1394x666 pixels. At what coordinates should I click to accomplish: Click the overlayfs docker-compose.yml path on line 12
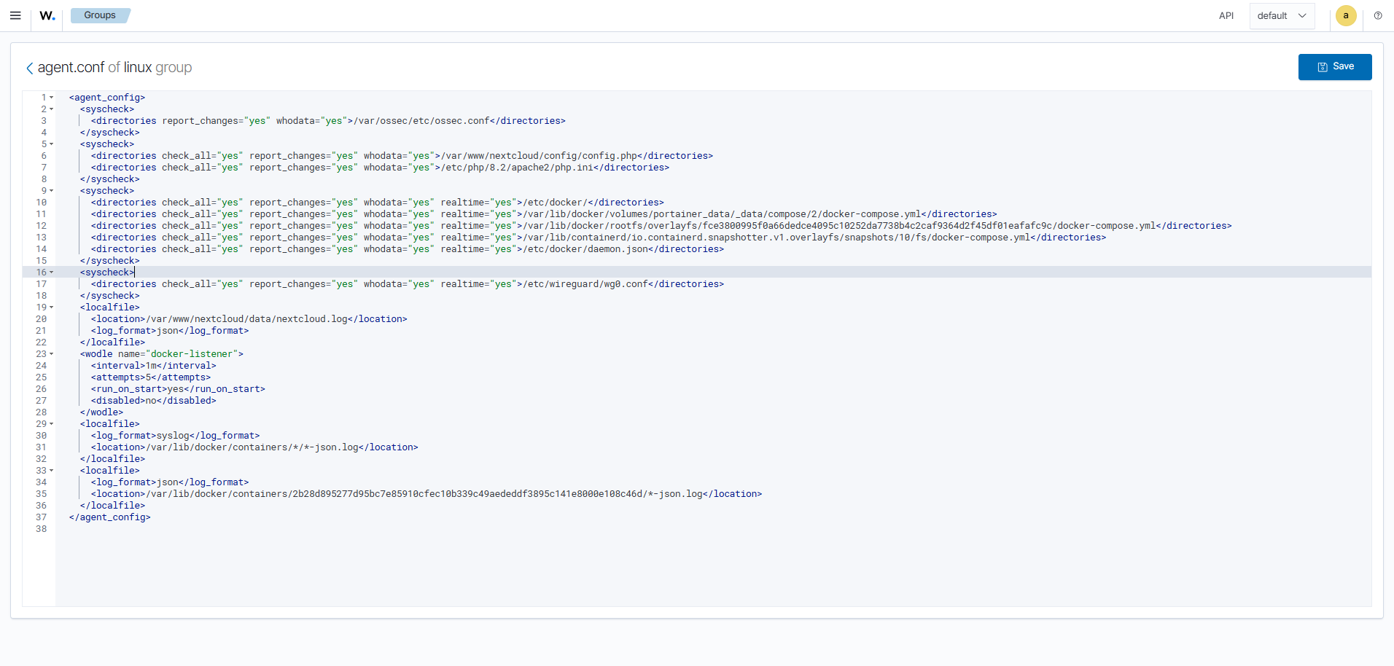pos(839,226)
